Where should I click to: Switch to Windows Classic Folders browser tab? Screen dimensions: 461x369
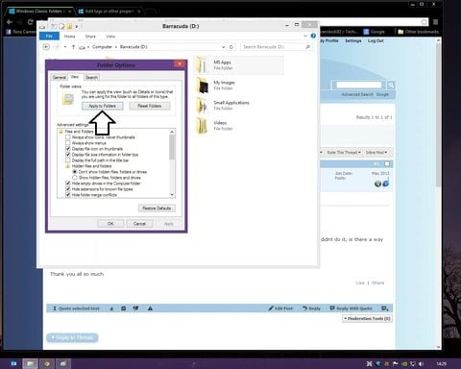(40, 12)
